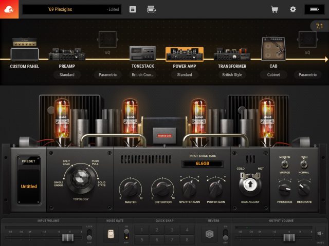329x246 pixels.
Task: Toggle the input volume Lock switch
Action: pos(89,235)
